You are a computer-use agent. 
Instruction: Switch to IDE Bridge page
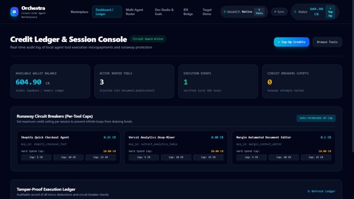click(188, 12)
